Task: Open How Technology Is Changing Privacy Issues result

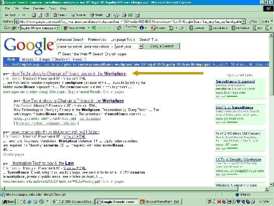Action: tap(69, 74)
